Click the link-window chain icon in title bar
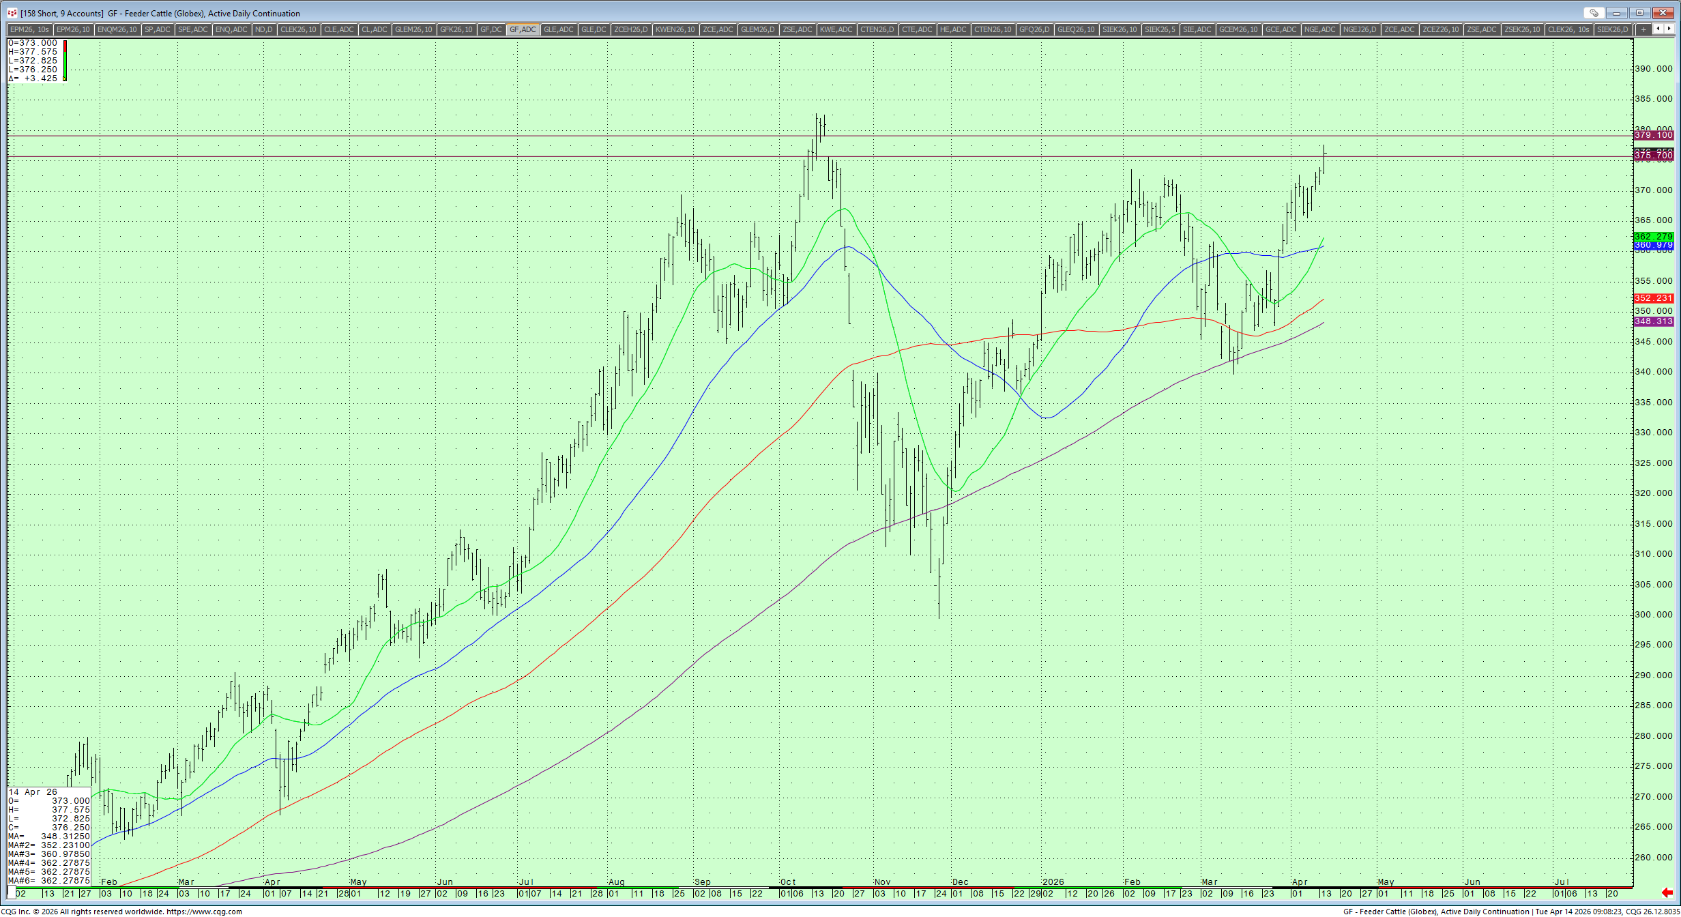 [1594, 13]
